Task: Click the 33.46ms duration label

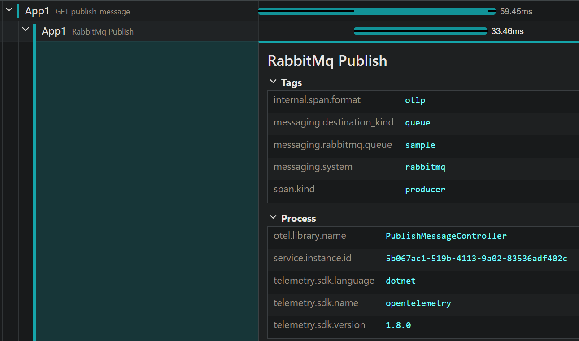Action: click(507, 31)
